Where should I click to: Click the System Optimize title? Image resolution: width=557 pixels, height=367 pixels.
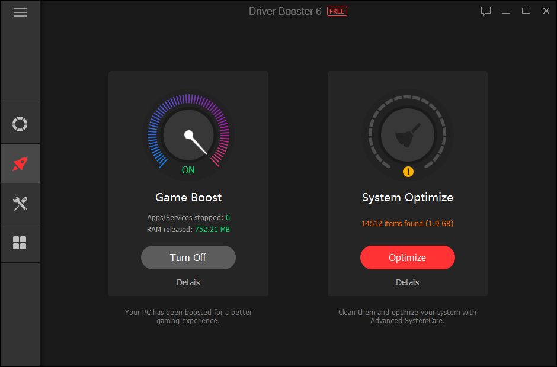[408, 197]
